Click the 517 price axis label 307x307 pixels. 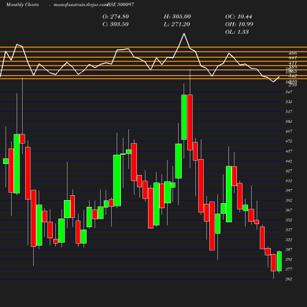(289, 112)
